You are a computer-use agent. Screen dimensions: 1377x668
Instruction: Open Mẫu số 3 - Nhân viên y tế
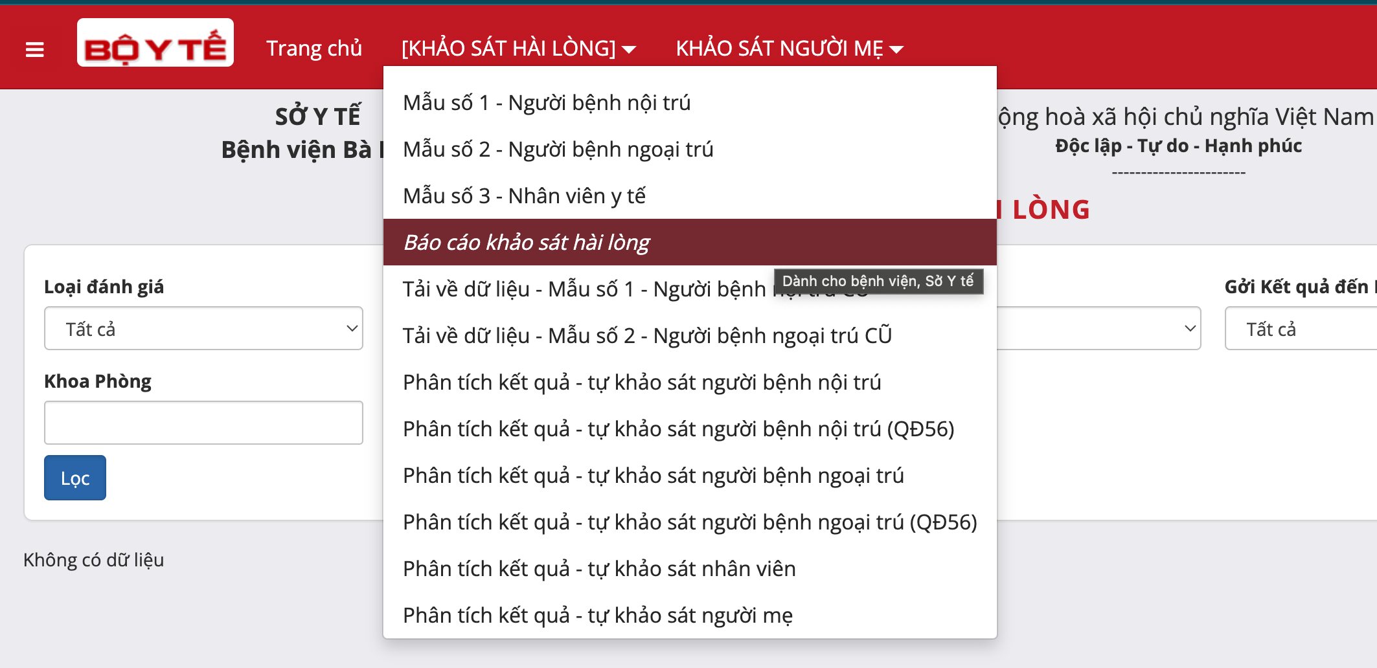[524, 196]
